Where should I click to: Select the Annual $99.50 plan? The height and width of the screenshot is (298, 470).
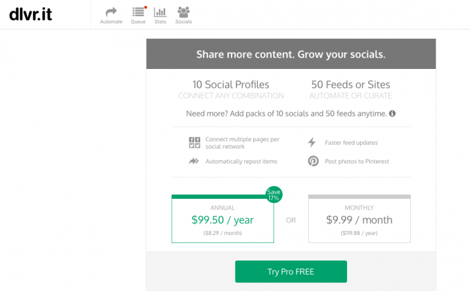222,220
